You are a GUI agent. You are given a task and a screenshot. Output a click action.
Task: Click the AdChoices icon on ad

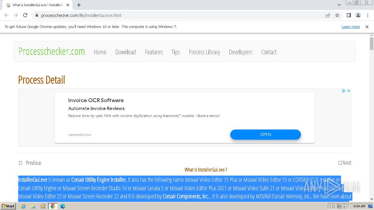click(x=344, y=91)
